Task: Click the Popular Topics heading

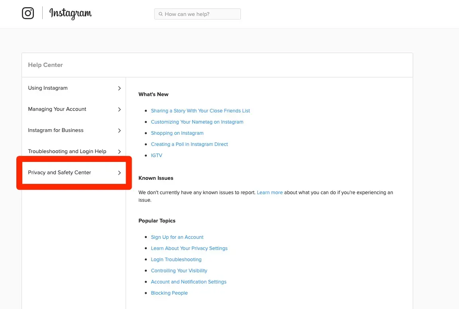Action: pos(157,220)
